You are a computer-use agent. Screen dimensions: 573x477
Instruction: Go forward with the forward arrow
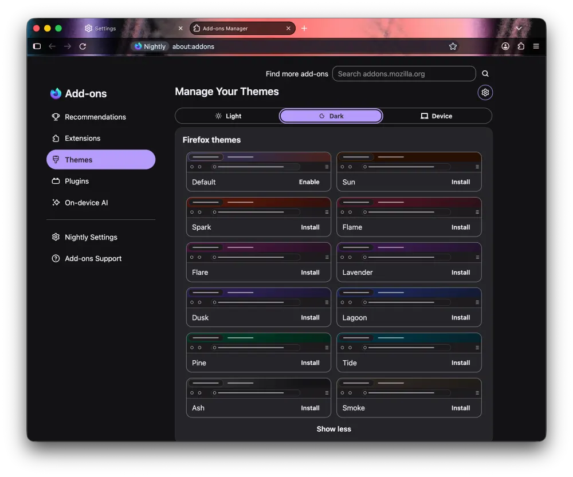point(68,46)
